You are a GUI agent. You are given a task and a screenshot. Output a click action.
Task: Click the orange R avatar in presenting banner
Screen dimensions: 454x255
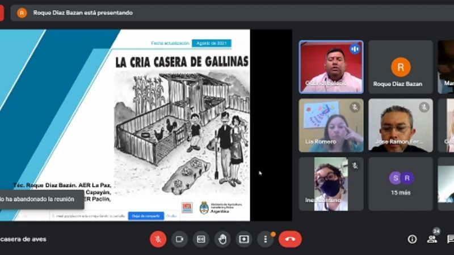(x=22, y=13)
